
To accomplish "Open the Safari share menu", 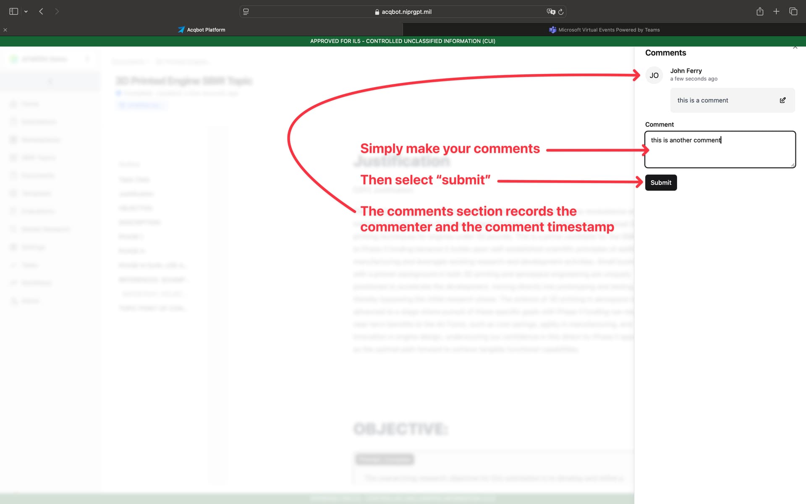I will 760,11.
